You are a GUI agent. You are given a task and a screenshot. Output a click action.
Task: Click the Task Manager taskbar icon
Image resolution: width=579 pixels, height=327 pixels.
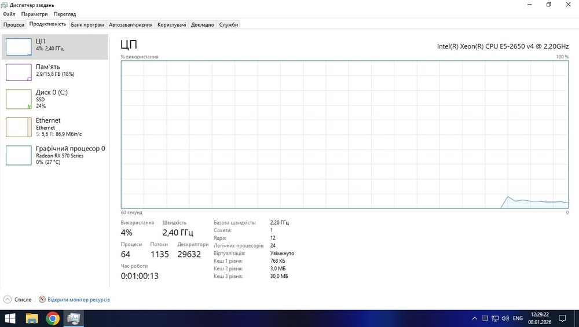[74, 318]
